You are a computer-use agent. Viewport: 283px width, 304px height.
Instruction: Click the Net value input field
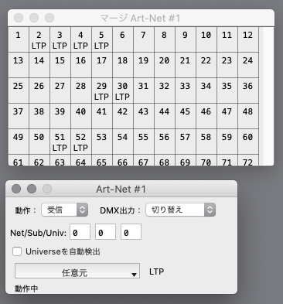point(80,232)
